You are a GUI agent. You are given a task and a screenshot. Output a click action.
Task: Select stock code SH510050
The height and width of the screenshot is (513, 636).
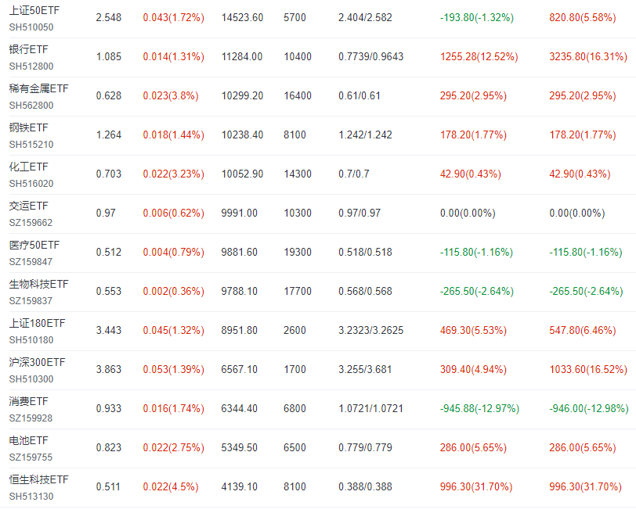point(31,27)
